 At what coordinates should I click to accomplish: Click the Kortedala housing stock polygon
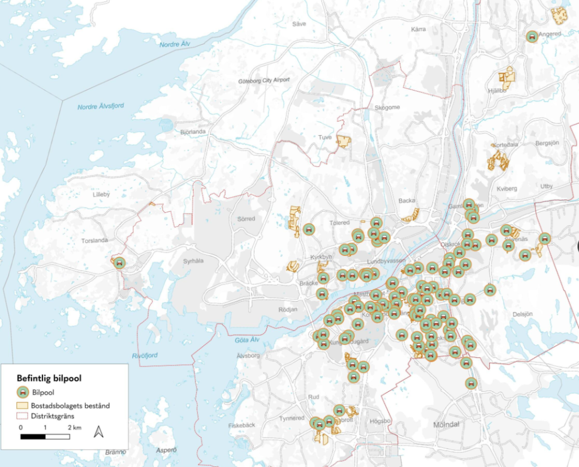click(x=497, y=160)
